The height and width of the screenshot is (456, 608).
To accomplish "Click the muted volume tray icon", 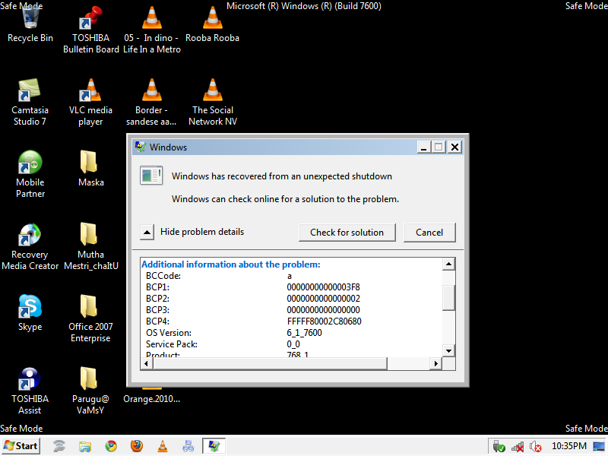I will point(536,447).
